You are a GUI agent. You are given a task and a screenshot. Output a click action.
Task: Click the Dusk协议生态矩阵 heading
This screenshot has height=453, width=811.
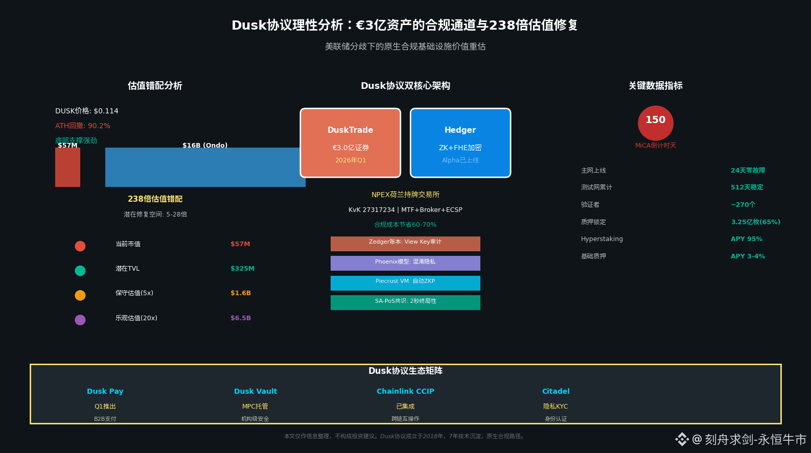coord(405,371)
